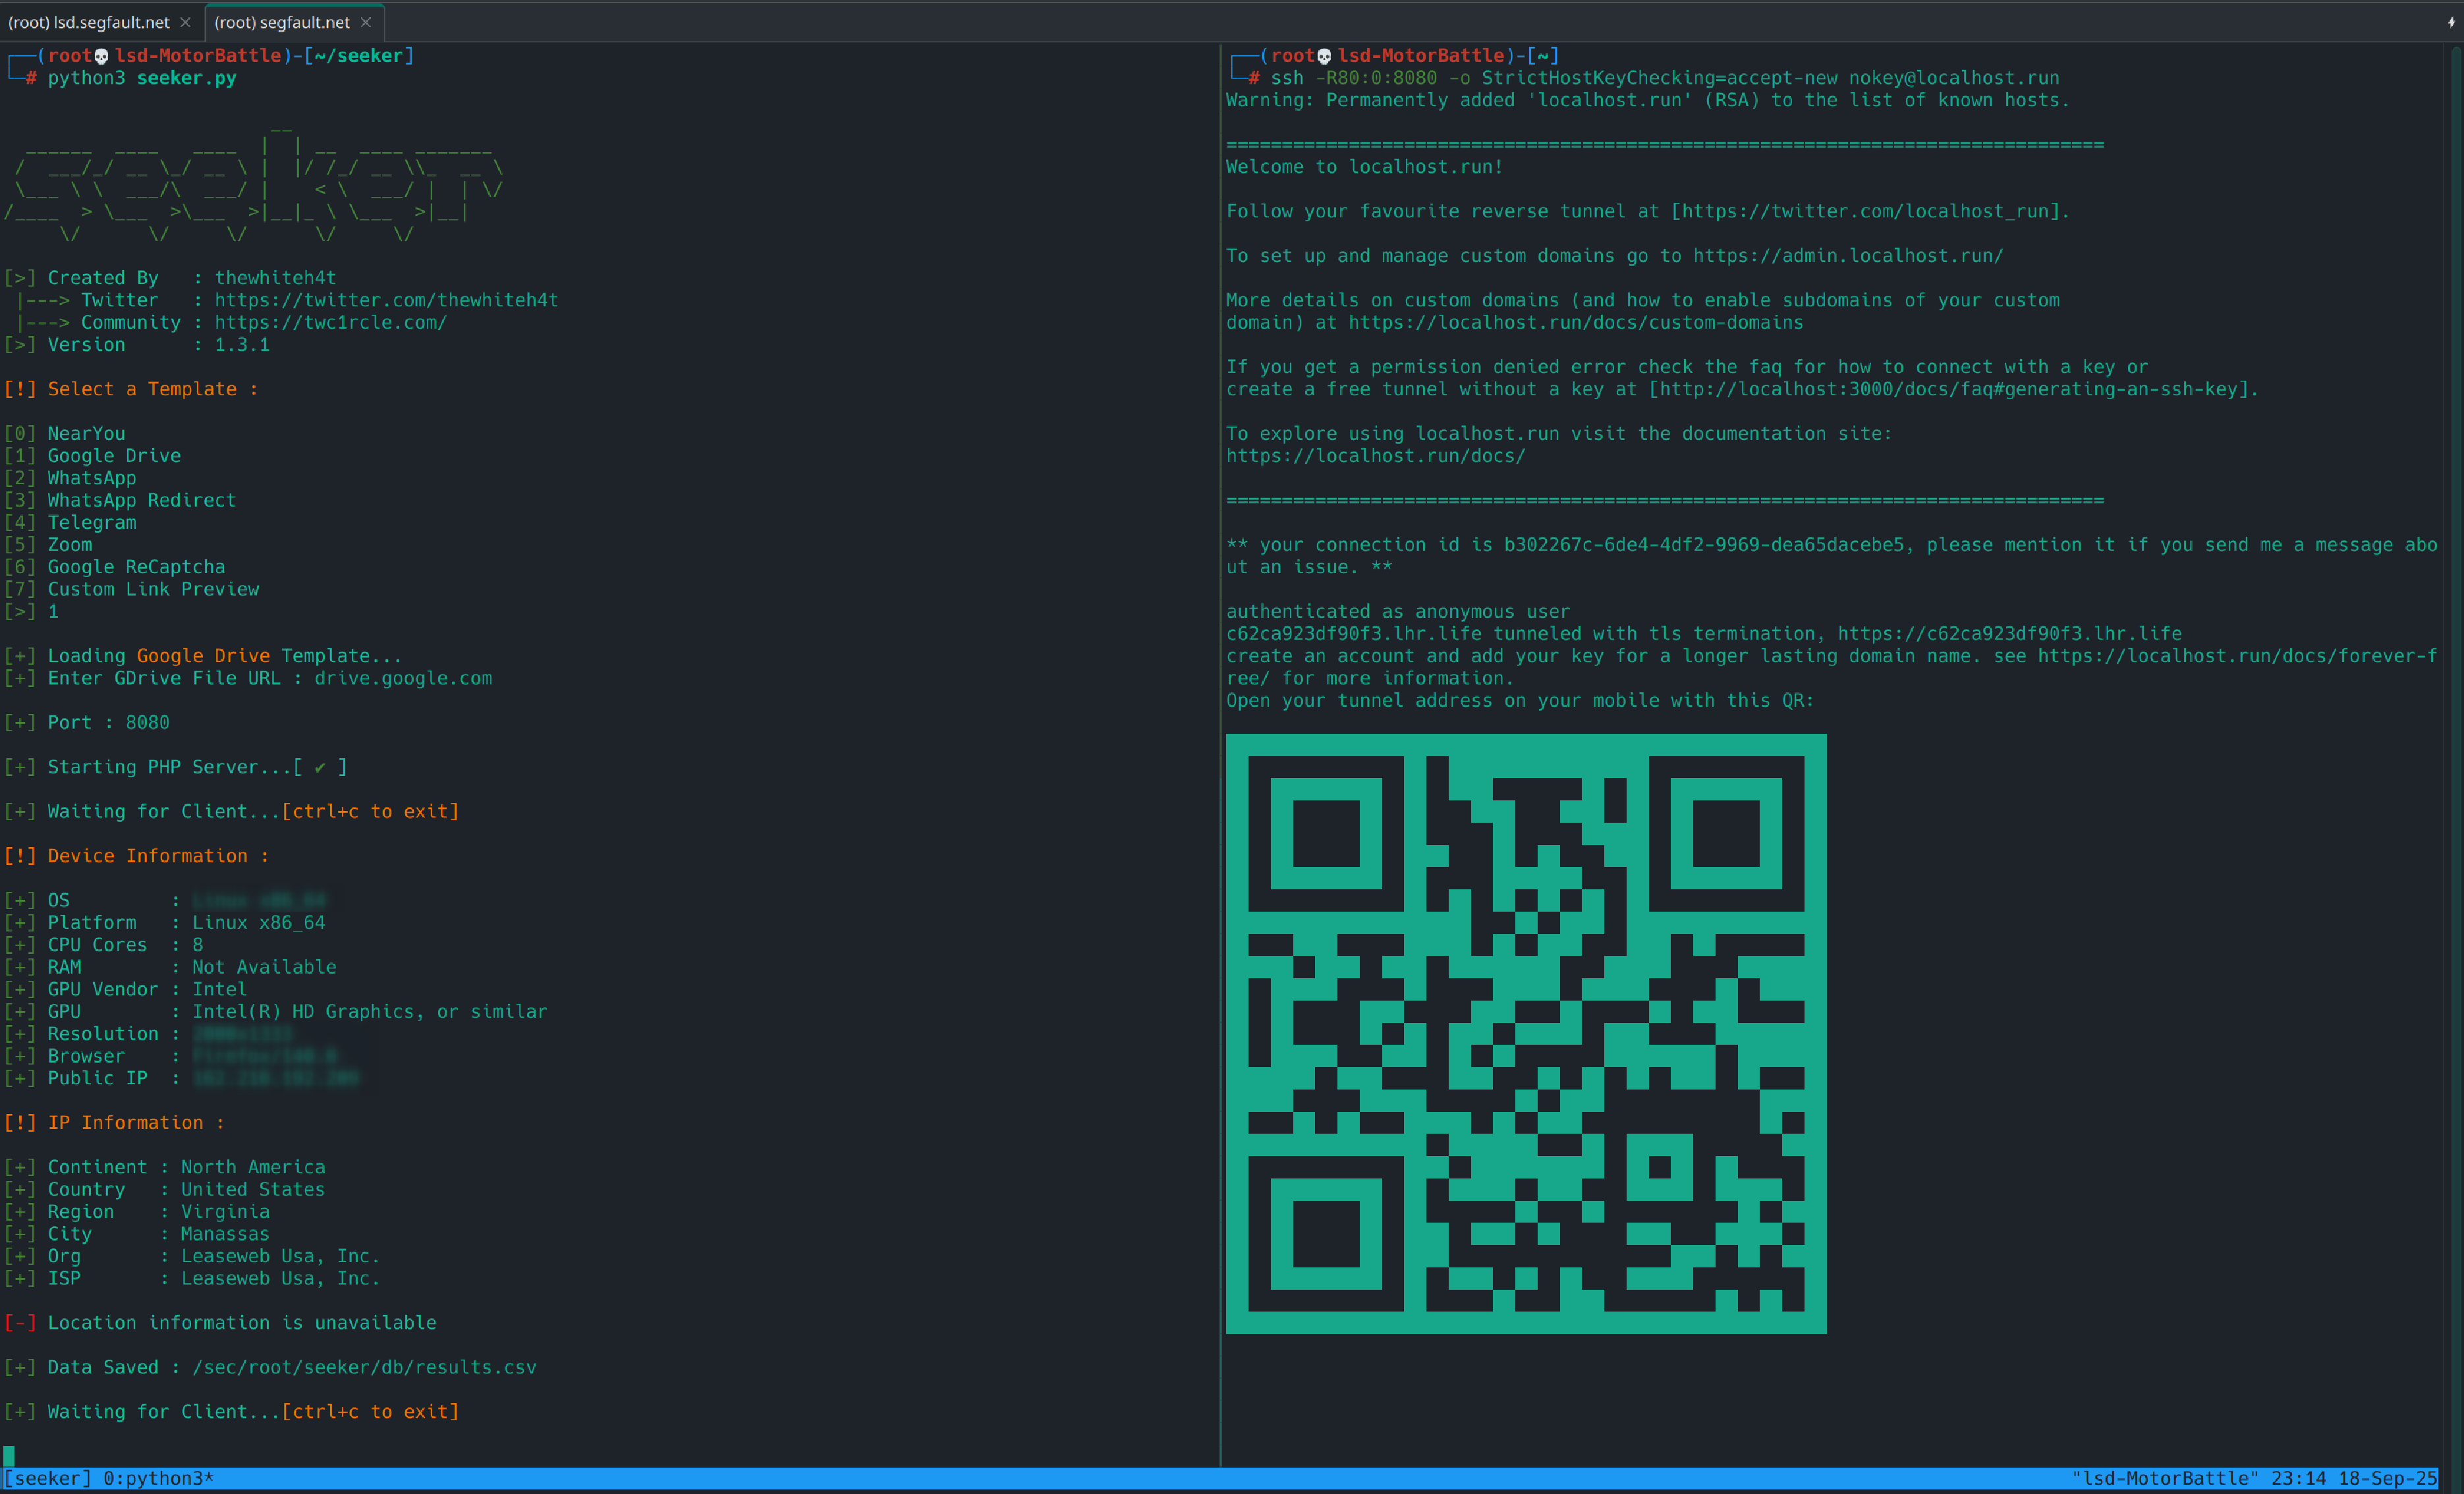Switch to the (root) lsd.segfault.net tab

click(89, 22)
